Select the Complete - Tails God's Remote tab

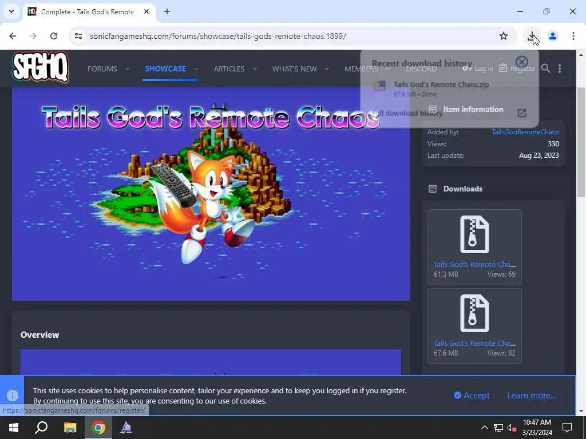89,11
